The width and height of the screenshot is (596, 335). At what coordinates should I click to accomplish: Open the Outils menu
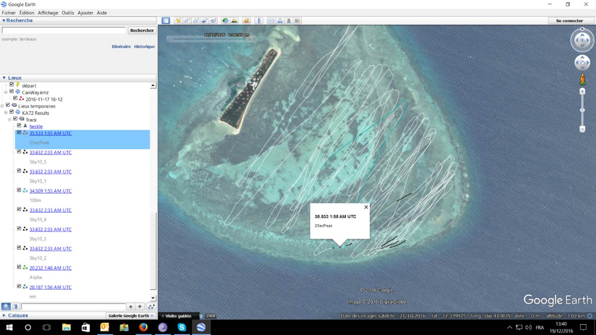(x=68, y=13)
